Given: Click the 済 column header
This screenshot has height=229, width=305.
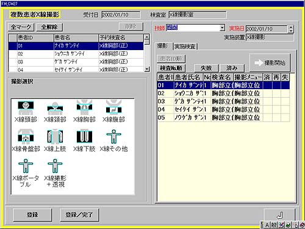Looking at the screenshot, I should point(267,77).
